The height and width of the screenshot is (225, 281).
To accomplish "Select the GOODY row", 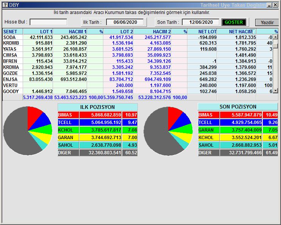I will click(137, 92).
